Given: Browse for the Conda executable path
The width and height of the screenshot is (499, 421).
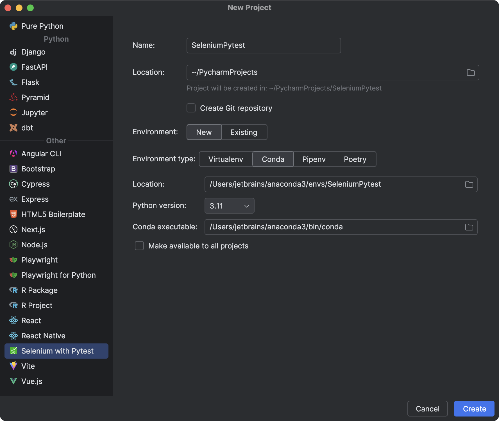Looking at the screenshot, I should click(469, 227).
